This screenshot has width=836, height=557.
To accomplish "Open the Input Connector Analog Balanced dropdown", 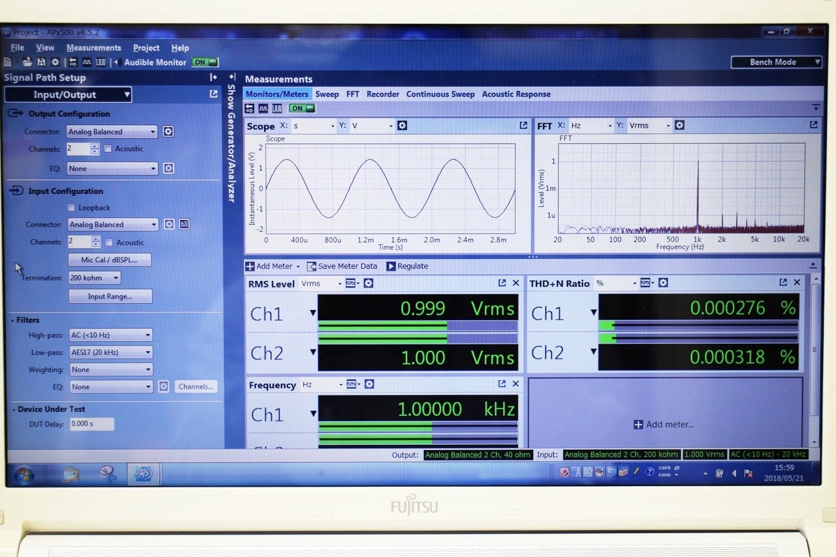I will coord(113,224).
